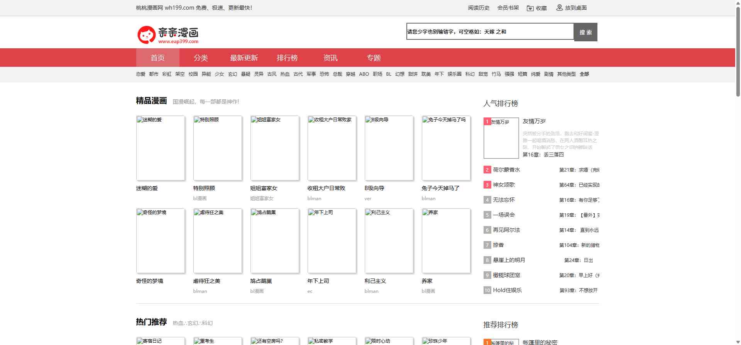Click the scrollbar up arrow
741x345 pixels.
point(738,3)
